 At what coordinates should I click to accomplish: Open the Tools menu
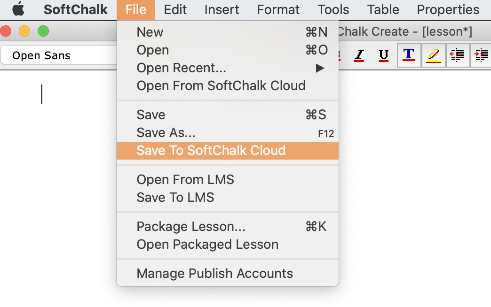point(333,9)
